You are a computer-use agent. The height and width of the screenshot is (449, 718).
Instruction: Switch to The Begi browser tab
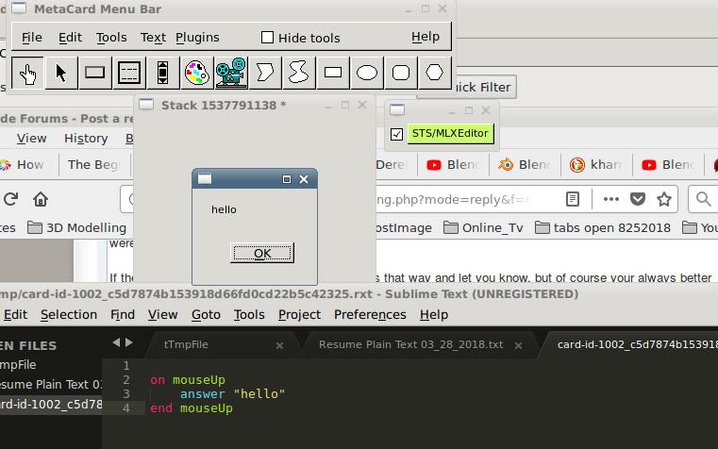pyautogui.click(x=94, y=165)
